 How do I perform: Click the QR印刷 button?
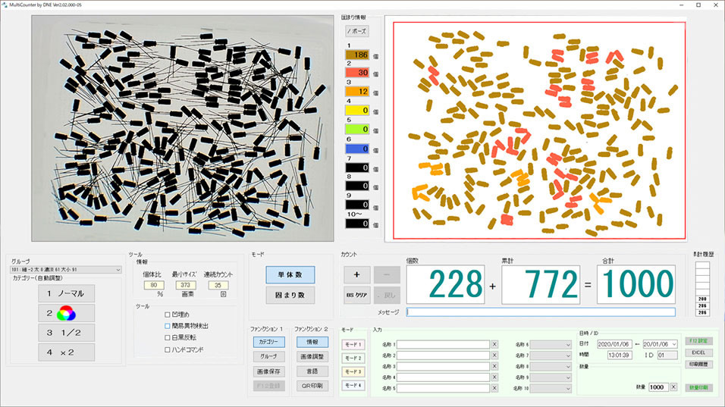312,386
